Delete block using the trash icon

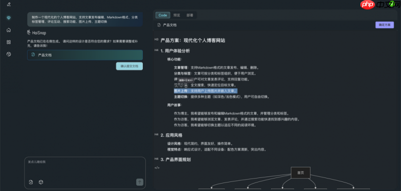point(186,86)
